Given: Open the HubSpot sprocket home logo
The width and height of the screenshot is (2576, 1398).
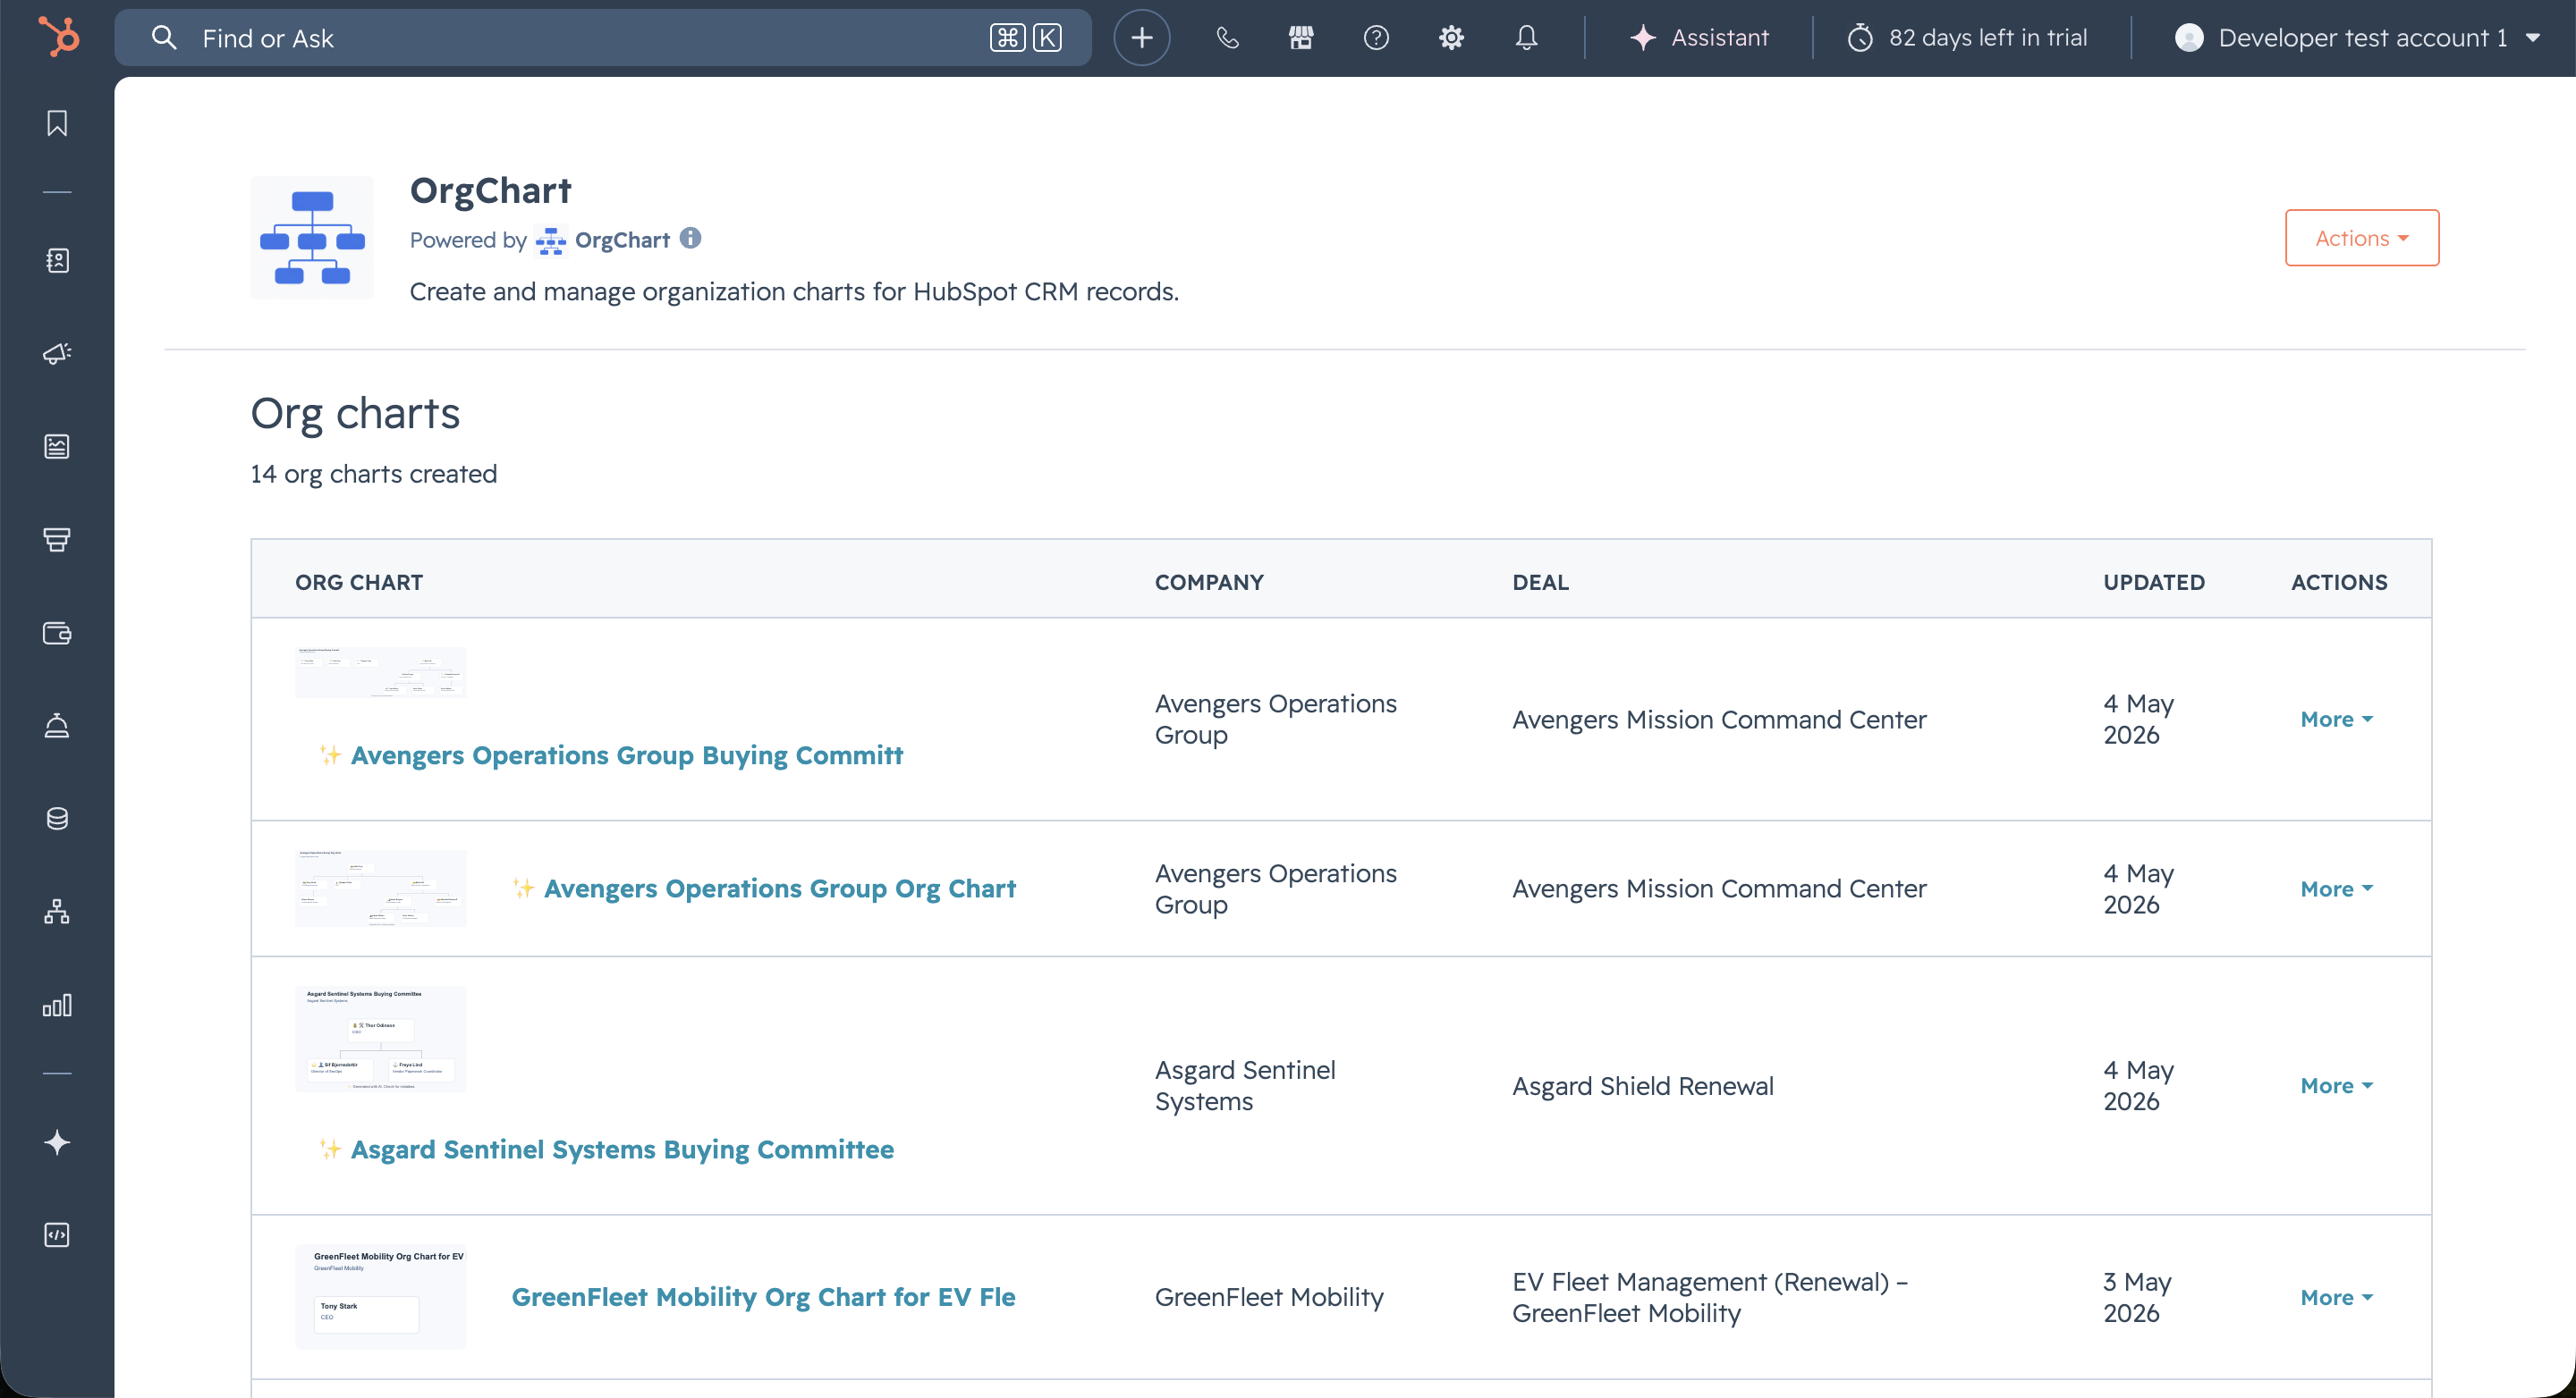Looking at the screenshot, I should (x=58, y=37).
